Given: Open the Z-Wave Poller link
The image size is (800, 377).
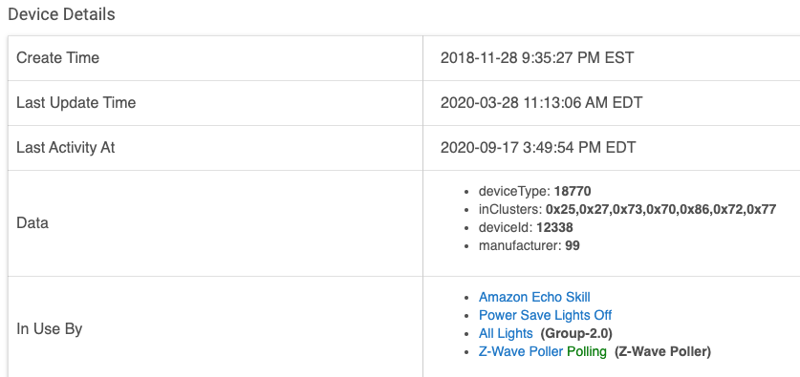Looking at the screenshot, I should coord(520,351).
